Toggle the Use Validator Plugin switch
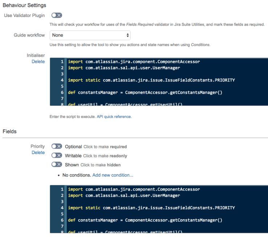The width and height of the screenshot is (268, 238). point(57,15)
